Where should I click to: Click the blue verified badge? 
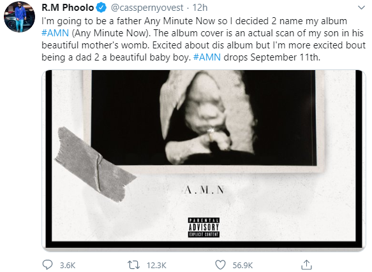pyautogui.click(x=101, y=8)
